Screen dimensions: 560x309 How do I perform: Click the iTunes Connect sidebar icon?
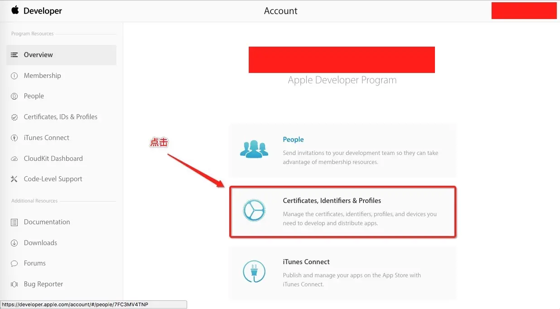14,138
